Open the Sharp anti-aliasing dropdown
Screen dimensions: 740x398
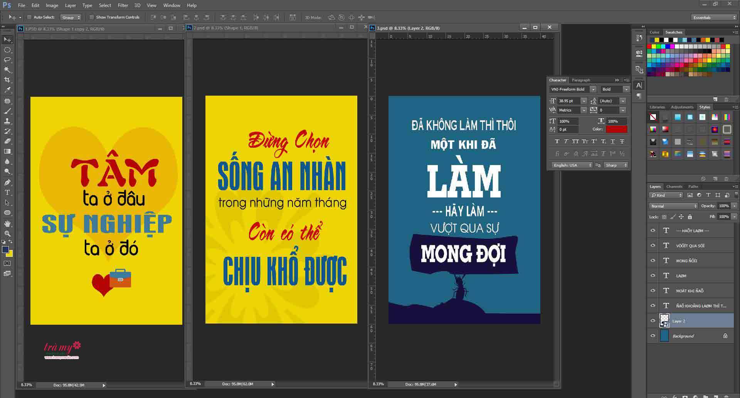(x=616, y=165)
